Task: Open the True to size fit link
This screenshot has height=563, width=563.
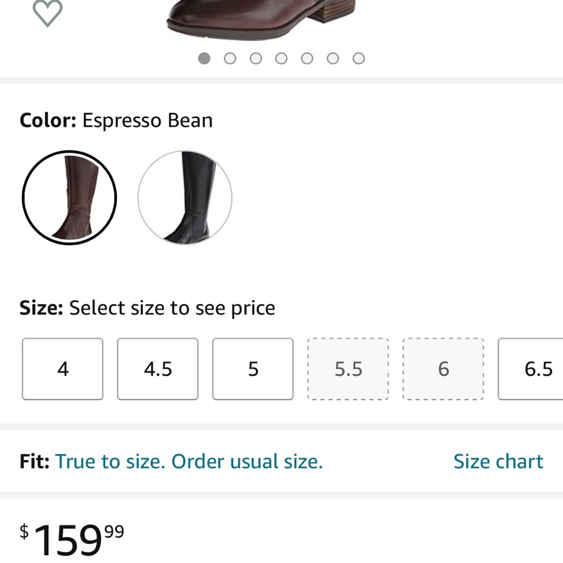Action: pyautogui.click(x=189, y=462)
